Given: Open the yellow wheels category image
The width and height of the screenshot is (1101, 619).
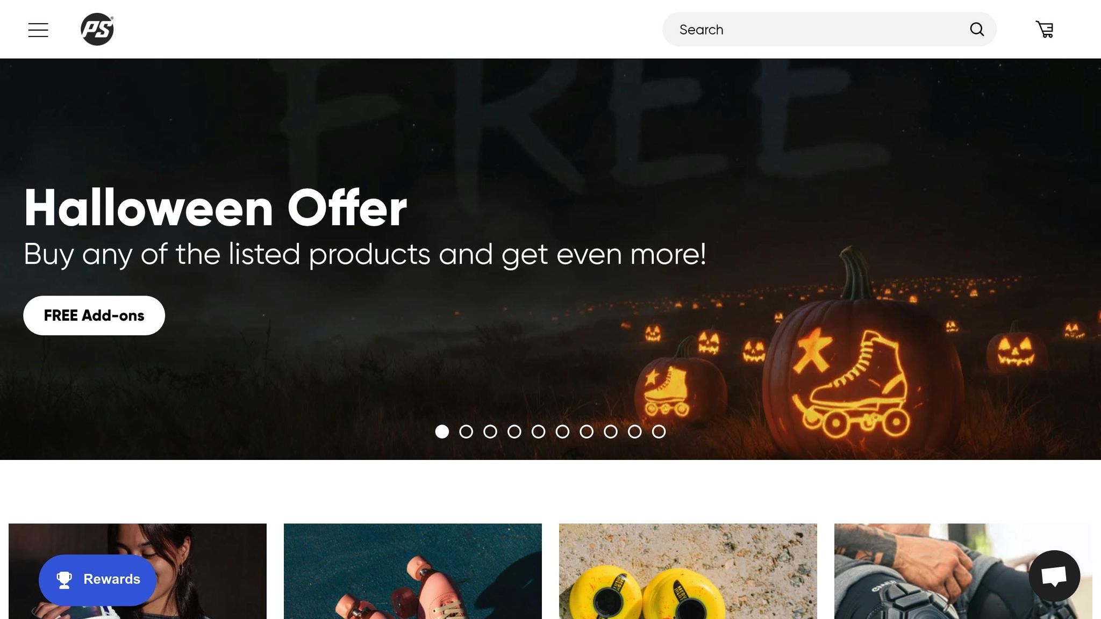Looking at the screenshot, I should point(688,571).
